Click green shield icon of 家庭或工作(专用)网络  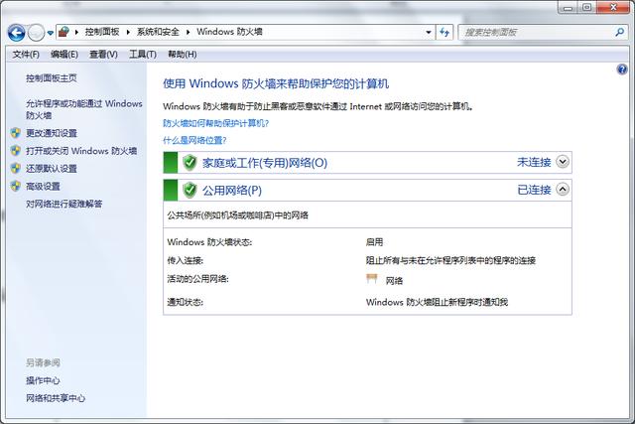click(x=190, y=163)
